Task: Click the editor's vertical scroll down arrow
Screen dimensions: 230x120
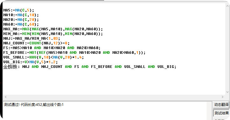Action: tap(228, 92)
